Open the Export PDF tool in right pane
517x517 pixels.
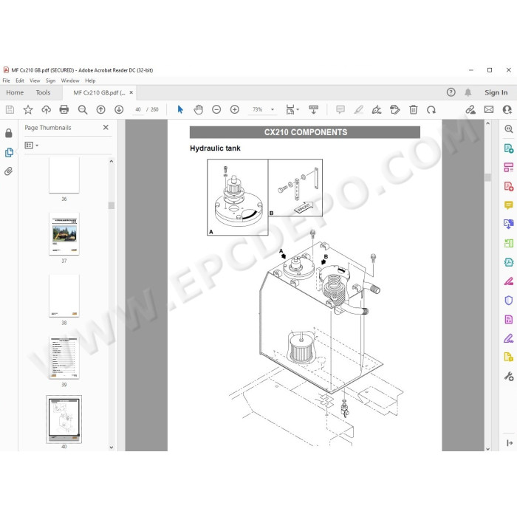tap(509, 148)
